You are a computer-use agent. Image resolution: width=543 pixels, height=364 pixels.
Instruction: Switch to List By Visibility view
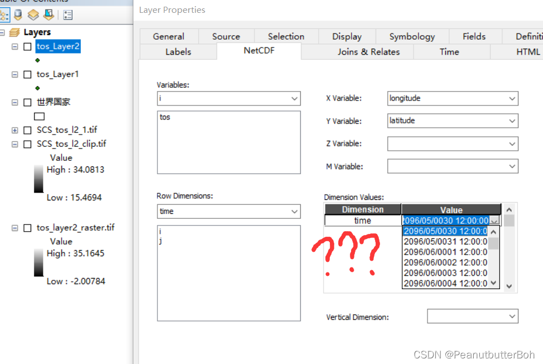tap(33, 15)
